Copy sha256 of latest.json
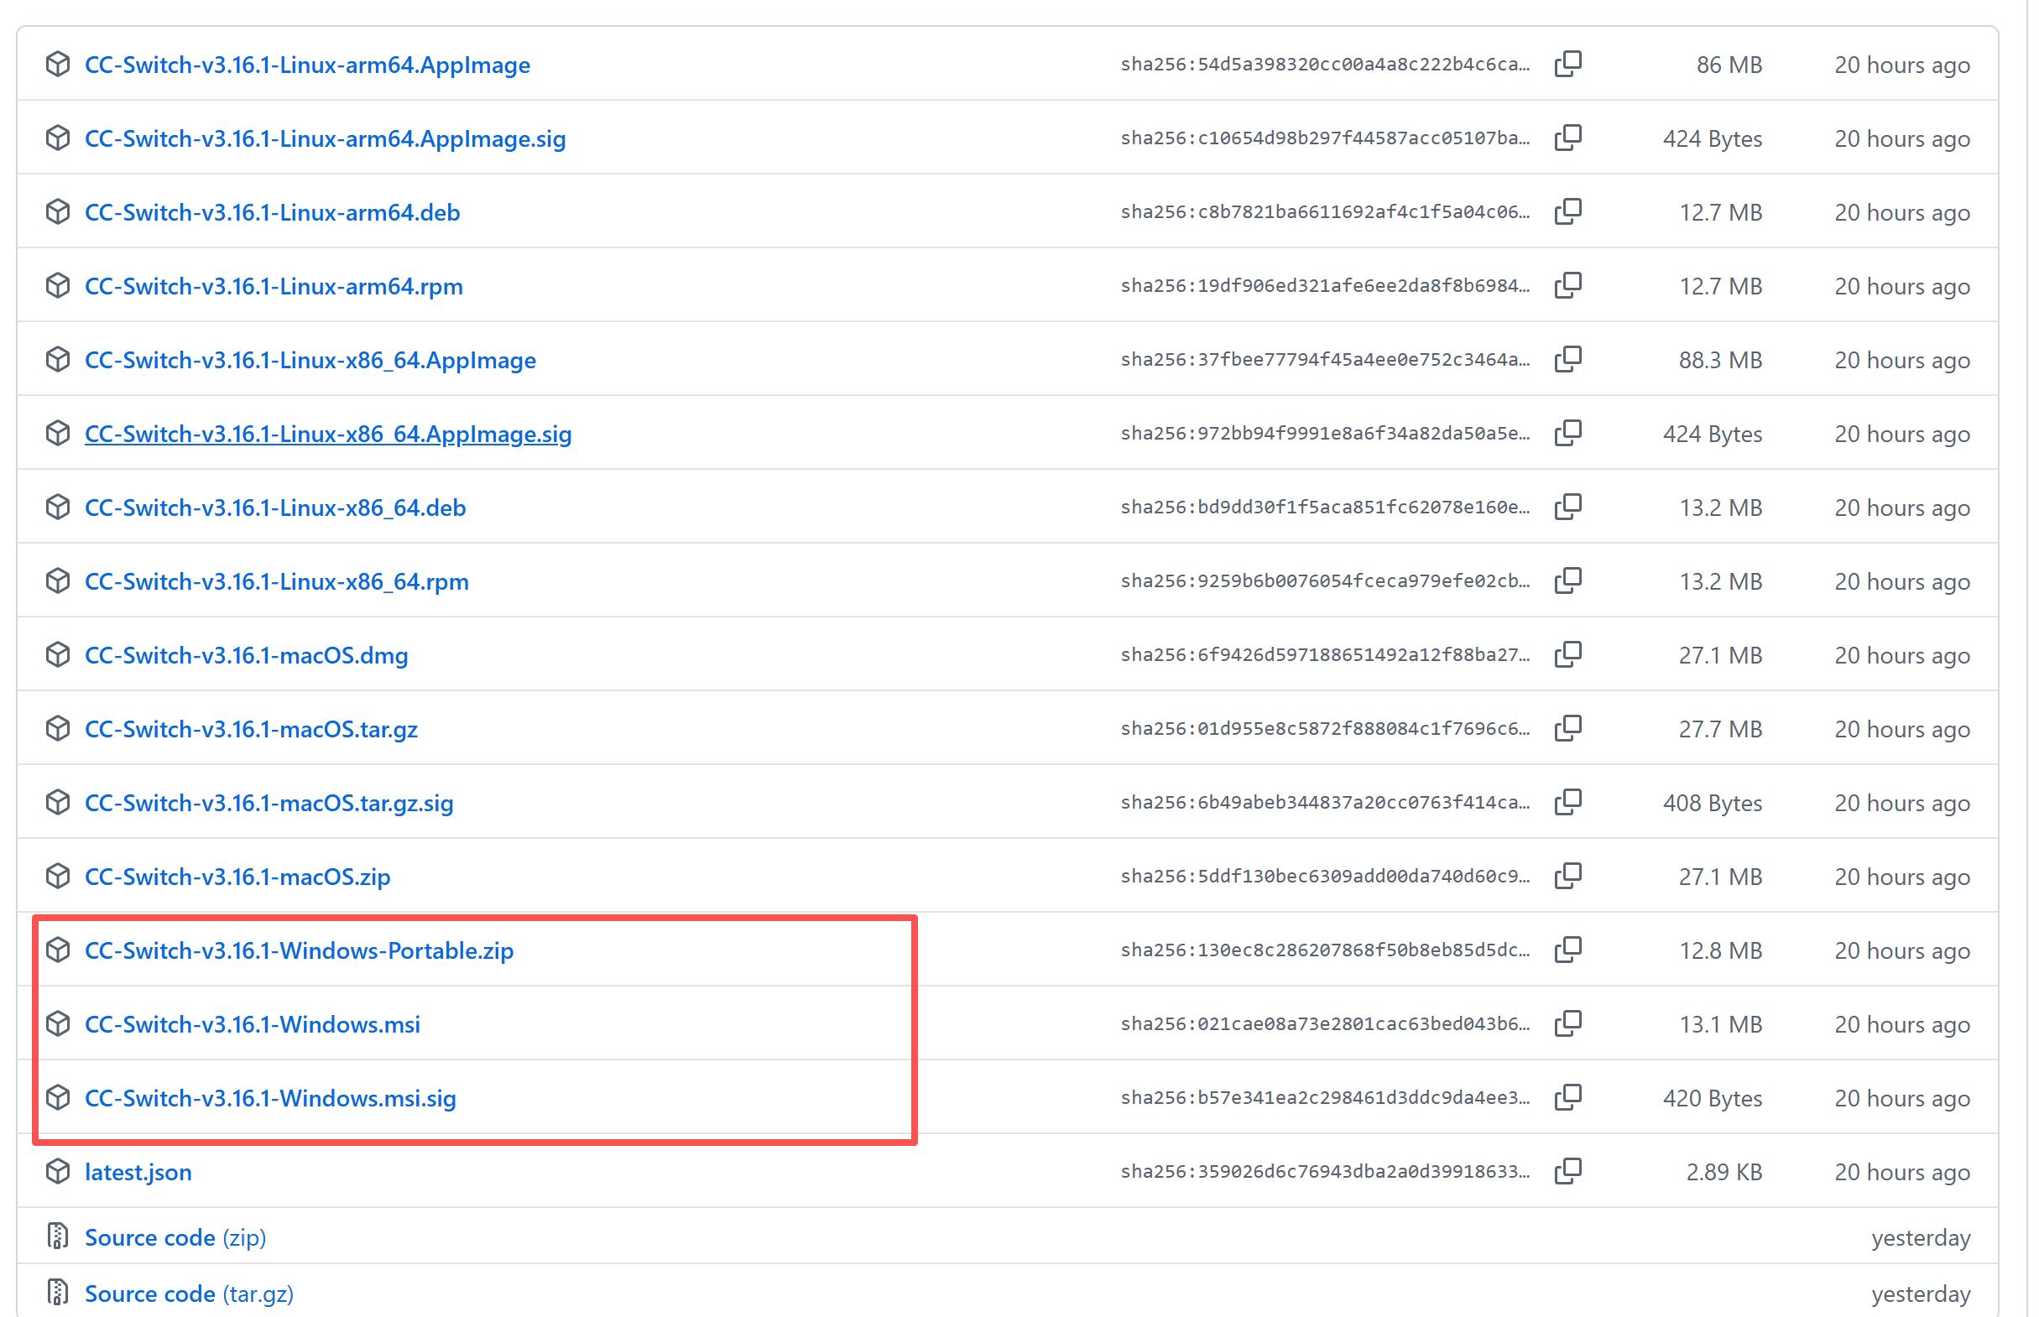This screenshot has width=2039, height=1317. click(x=1567, y=1171)
